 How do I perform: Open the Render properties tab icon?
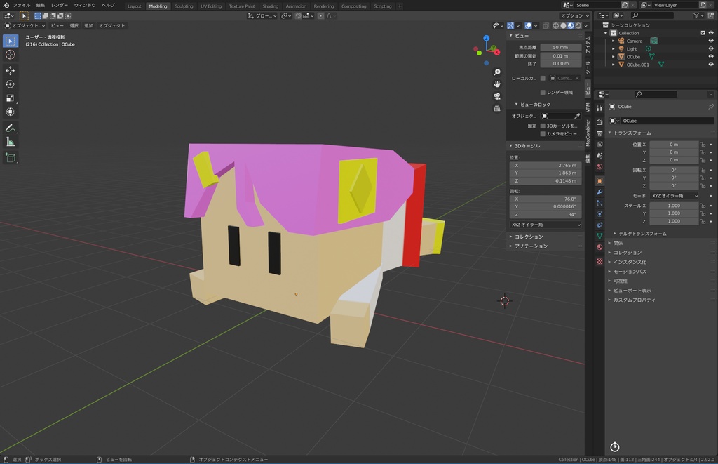click(x=600, y=122)
